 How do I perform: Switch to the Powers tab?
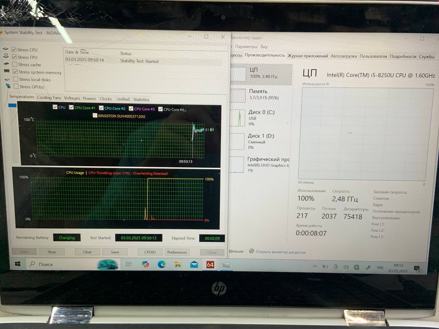pos(90,98)
